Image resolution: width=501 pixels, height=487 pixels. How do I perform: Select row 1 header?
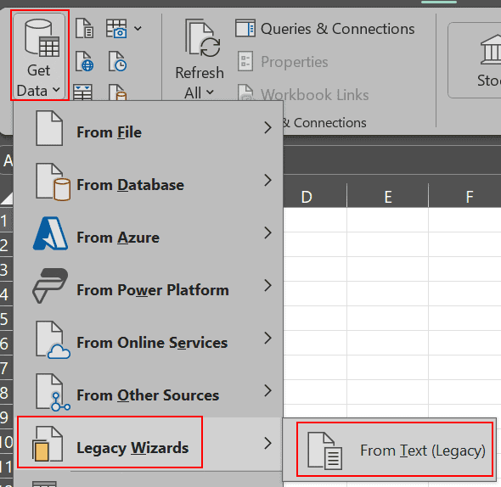pos(7,221)
